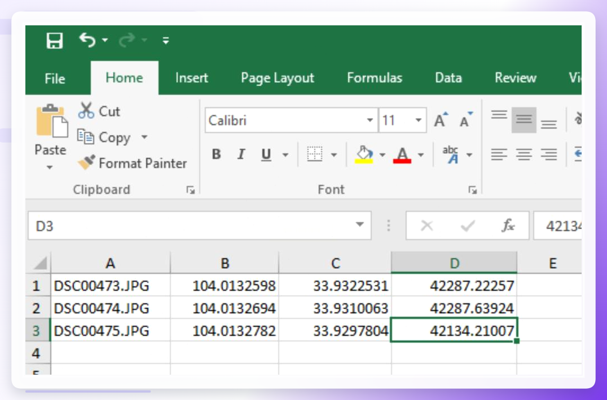This screenshot has width=607, height=400.
Task: Center text horizontally in the cell
Action: (x=524, y=154)
